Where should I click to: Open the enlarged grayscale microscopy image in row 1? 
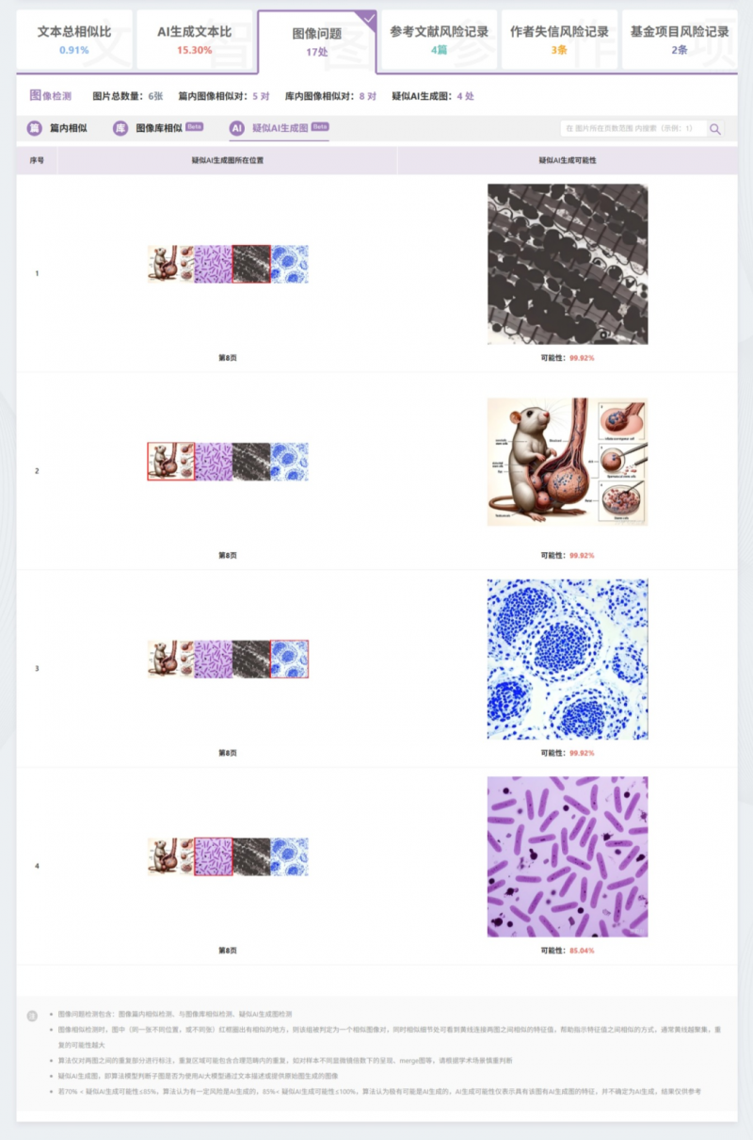click(x=568, y=264)
